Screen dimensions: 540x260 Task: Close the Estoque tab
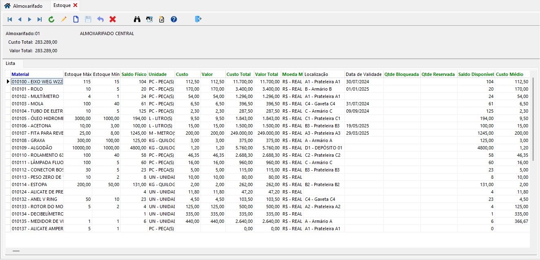tap(76, 5)
